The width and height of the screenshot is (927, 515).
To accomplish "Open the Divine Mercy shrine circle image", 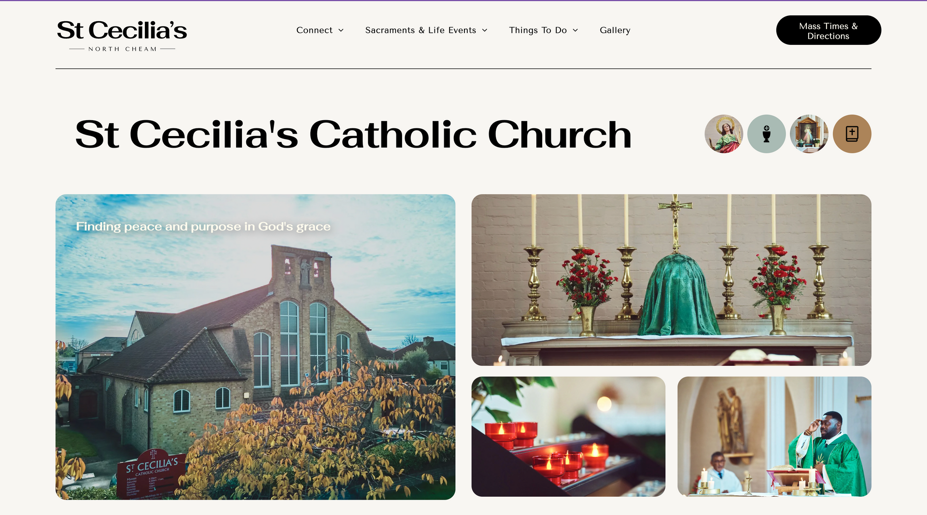I will (x=809, y=134).
